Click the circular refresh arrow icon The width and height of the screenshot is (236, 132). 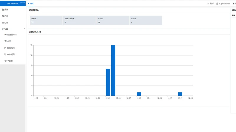[208, 4]
